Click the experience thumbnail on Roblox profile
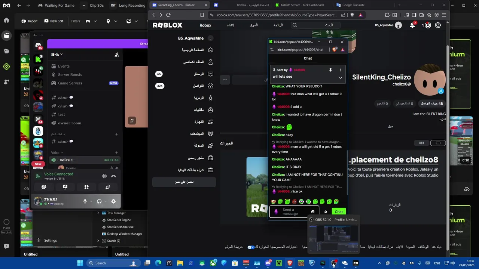This screenshot has width=479, height=269. [257, 187]
